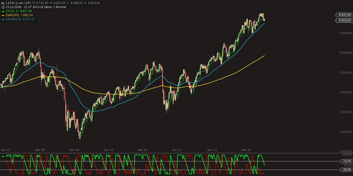Click the blue DEMA(124) color dash
The width and height of the screenshot is (353, 176).
pyautogui.click(x=3, y=19)
